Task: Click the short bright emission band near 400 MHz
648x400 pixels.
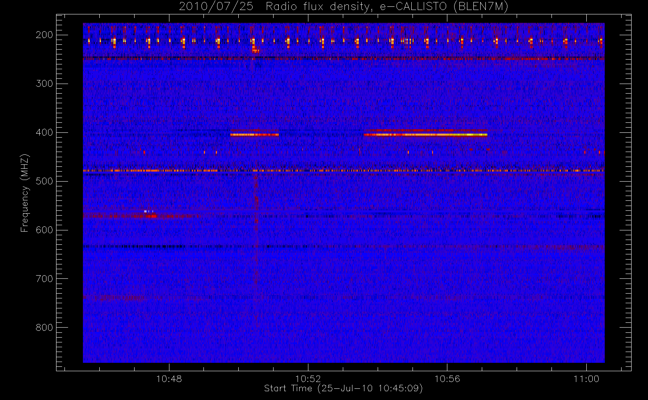Action: pos(254,134)
